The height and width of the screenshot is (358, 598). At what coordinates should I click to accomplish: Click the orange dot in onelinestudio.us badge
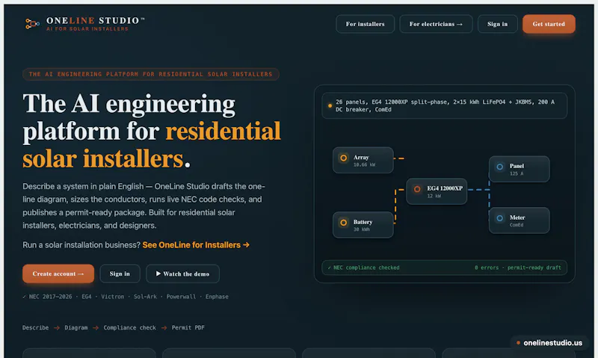click(518, 343)
